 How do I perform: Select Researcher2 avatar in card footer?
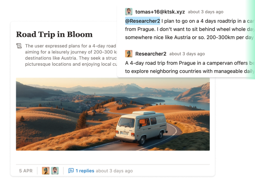pos(46,171)
